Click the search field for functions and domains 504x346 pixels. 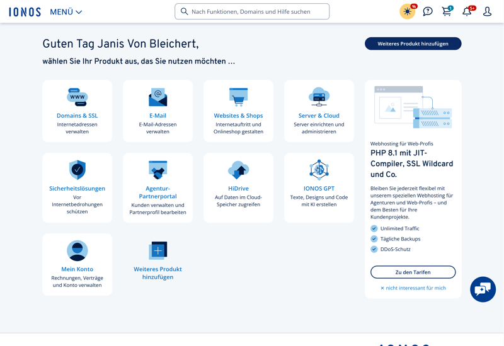click(252, 11)
